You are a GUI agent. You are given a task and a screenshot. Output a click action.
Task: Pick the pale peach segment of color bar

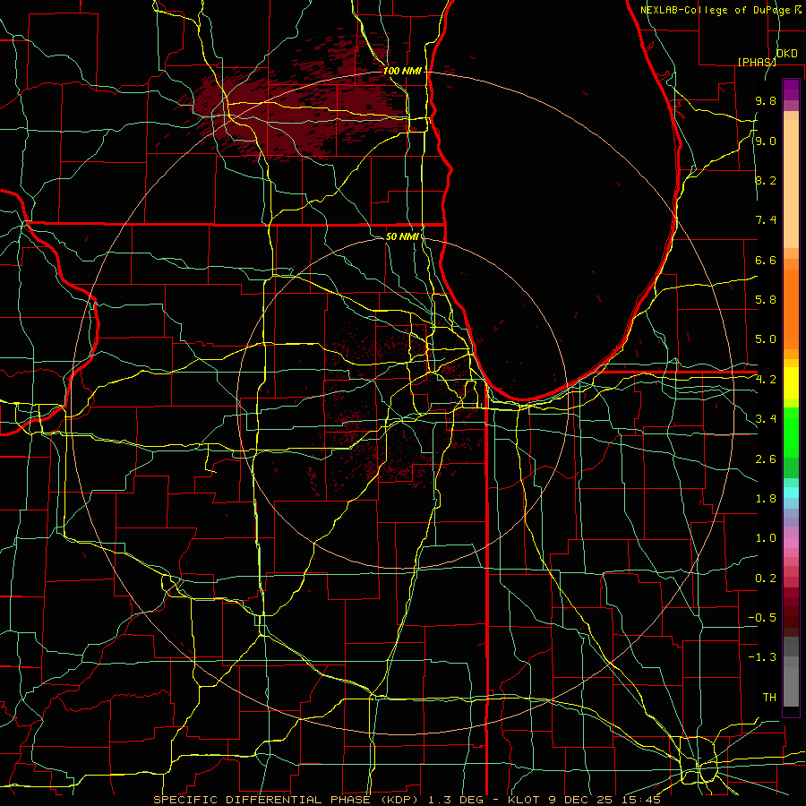791,184
